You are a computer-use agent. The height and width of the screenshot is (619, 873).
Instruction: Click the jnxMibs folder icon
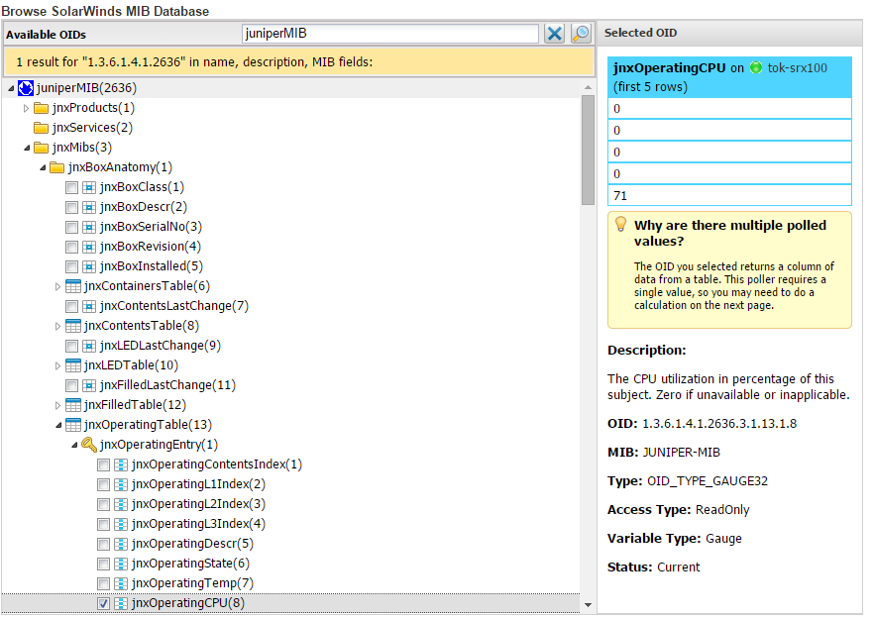(x=42, y=148)
